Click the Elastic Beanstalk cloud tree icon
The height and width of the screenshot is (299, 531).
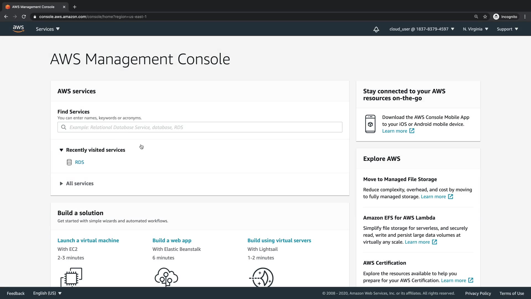pyautogui.click(x=166, y=277)
